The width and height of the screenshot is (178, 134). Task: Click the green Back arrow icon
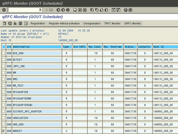pyautogui.click(x=58, y=10)
